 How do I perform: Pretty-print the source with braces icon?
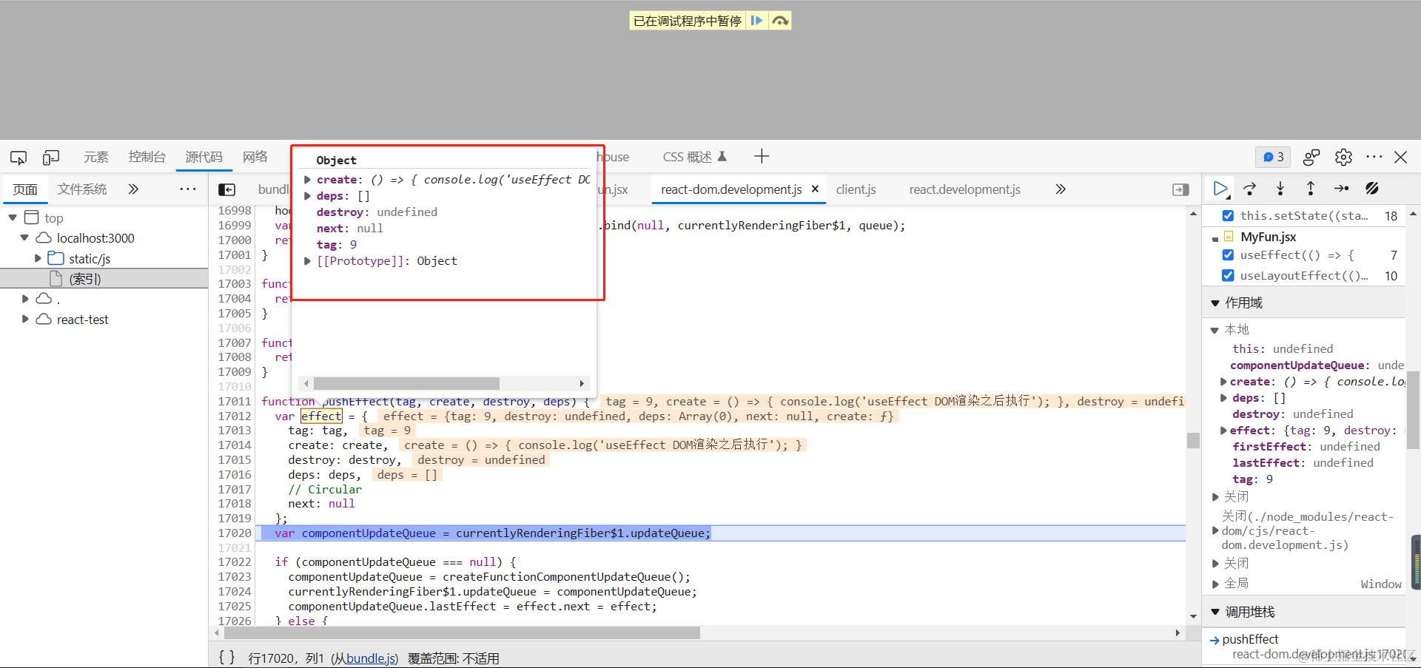tap(227, 657)
